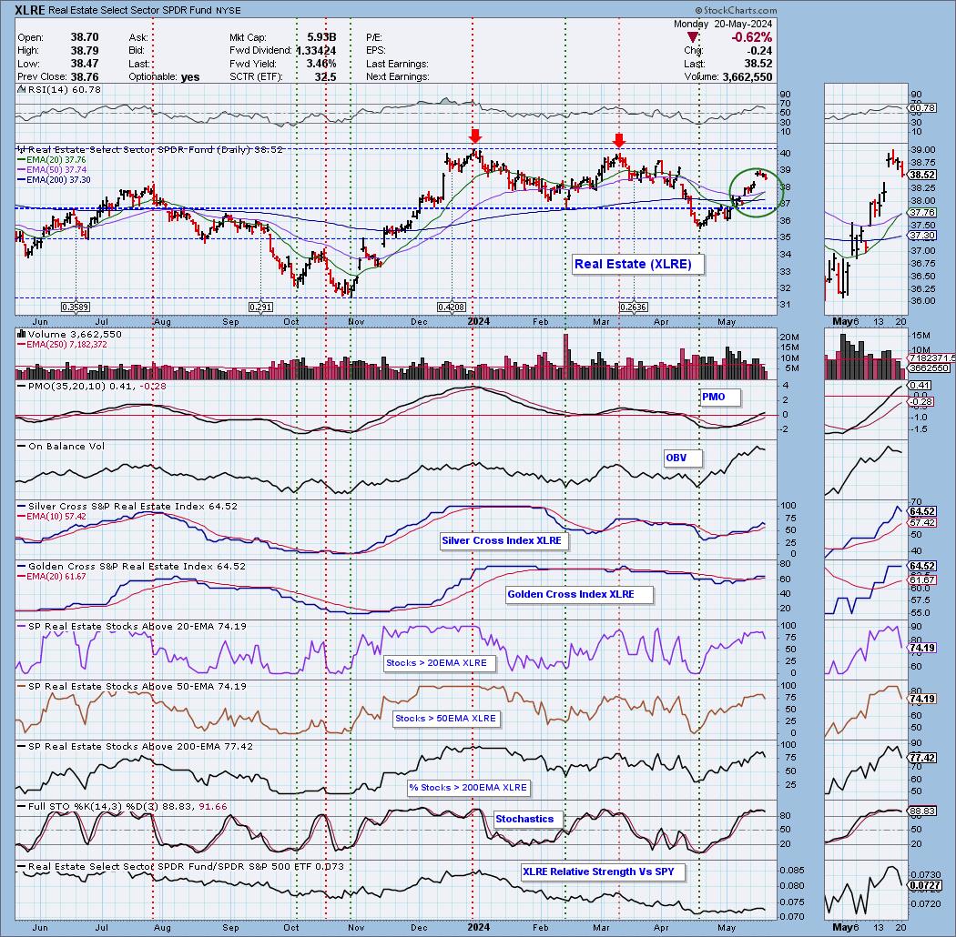Click the 77.42 value tag in 200-EMA zoom panel
956x937 pixels.
pos(921,758)
